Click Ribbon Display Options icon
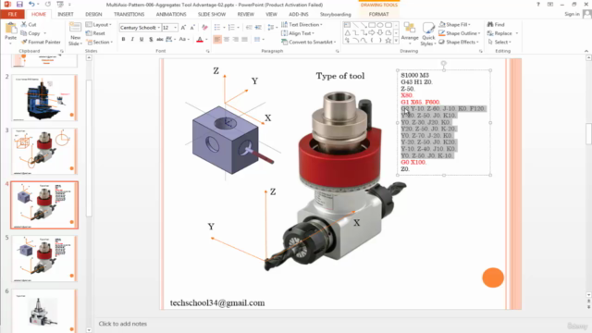 pos(550,5)
